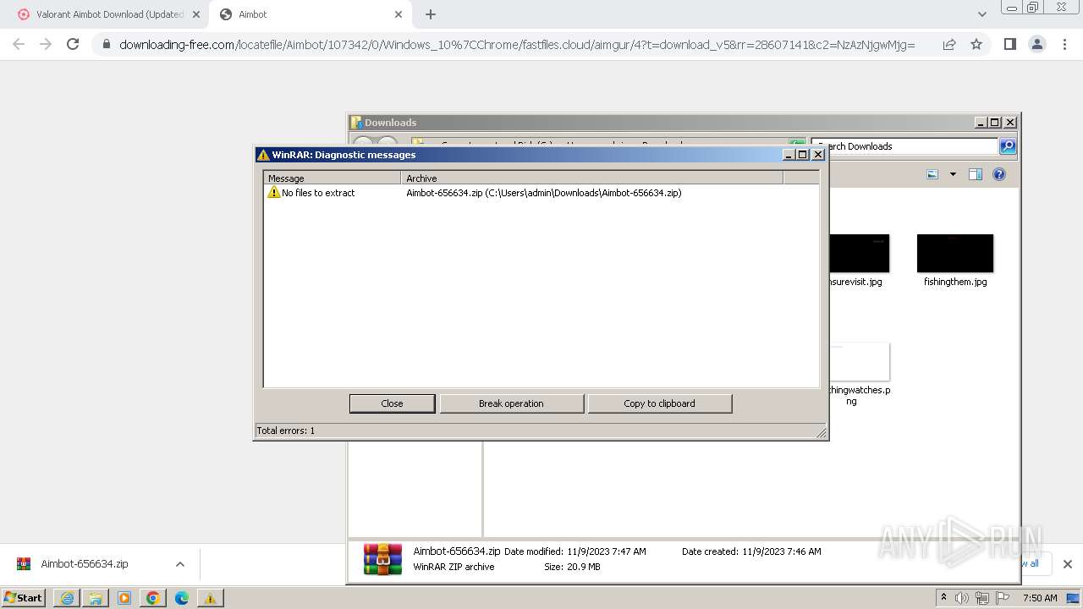Viewport: 1083px width, 609px height.
Task: Click the Chrome address bar URL
Action: click(517, 45)
